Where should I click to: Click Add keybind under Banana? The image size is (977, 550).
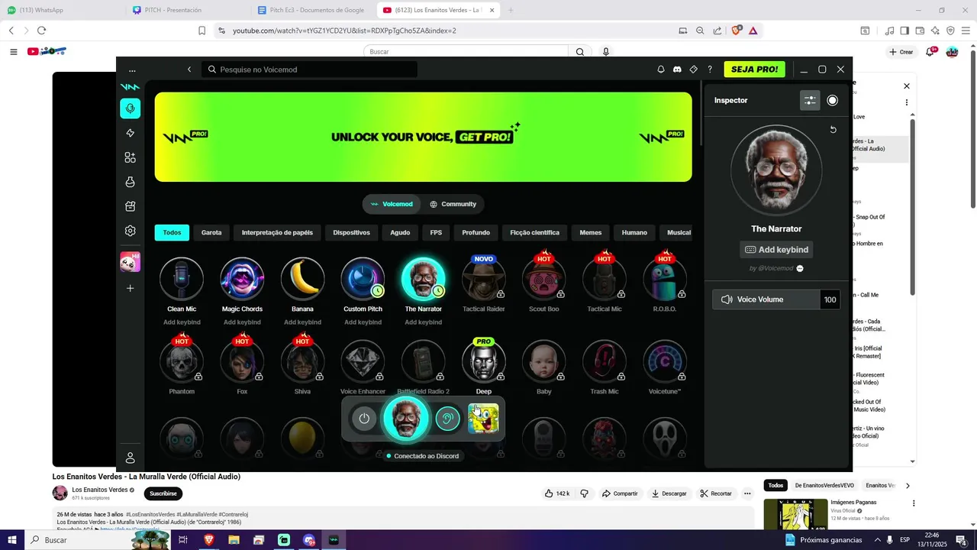tap(302, 322)
